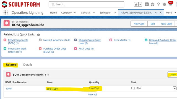
Task: Click the Shipped Sales Order Lines icon
Action: [76, 40]
